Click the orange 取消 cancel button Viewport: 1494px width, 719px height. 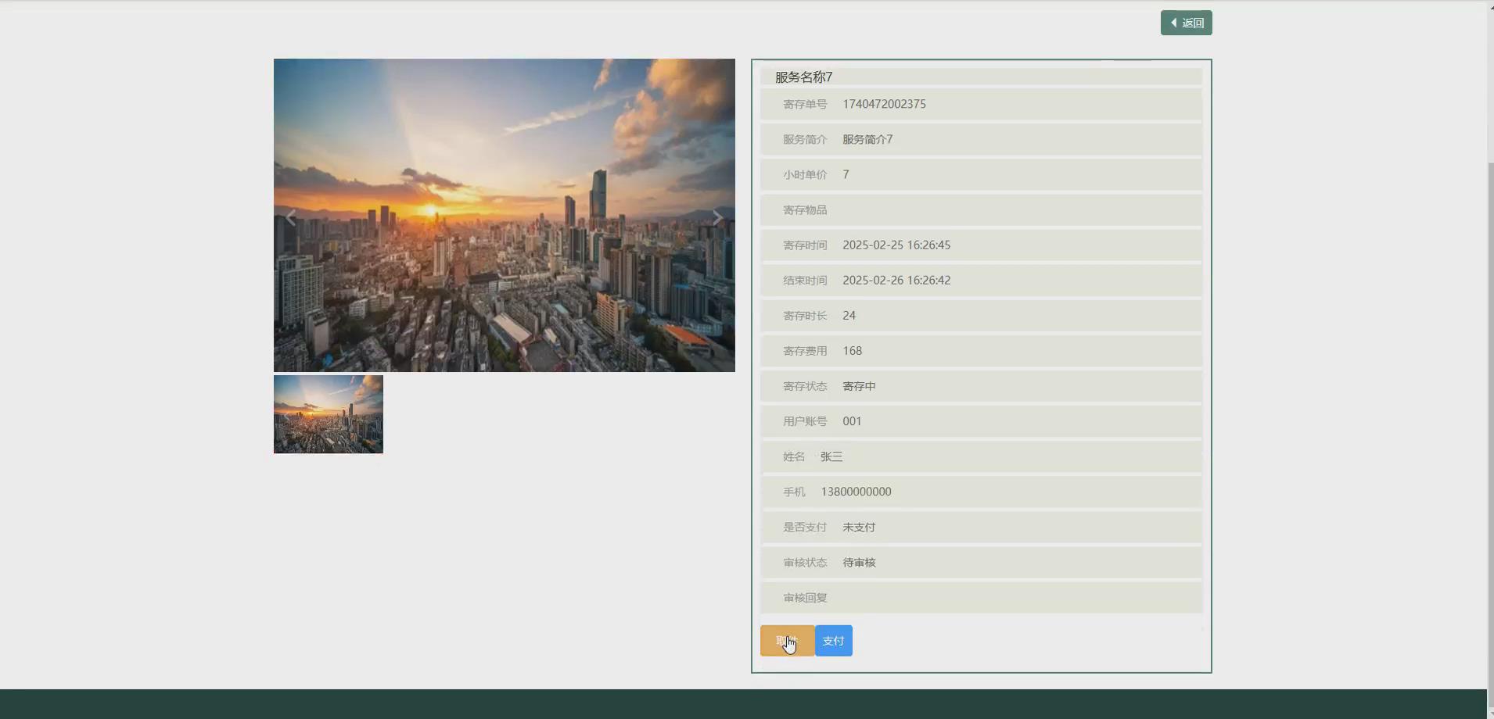click(786, 640)
